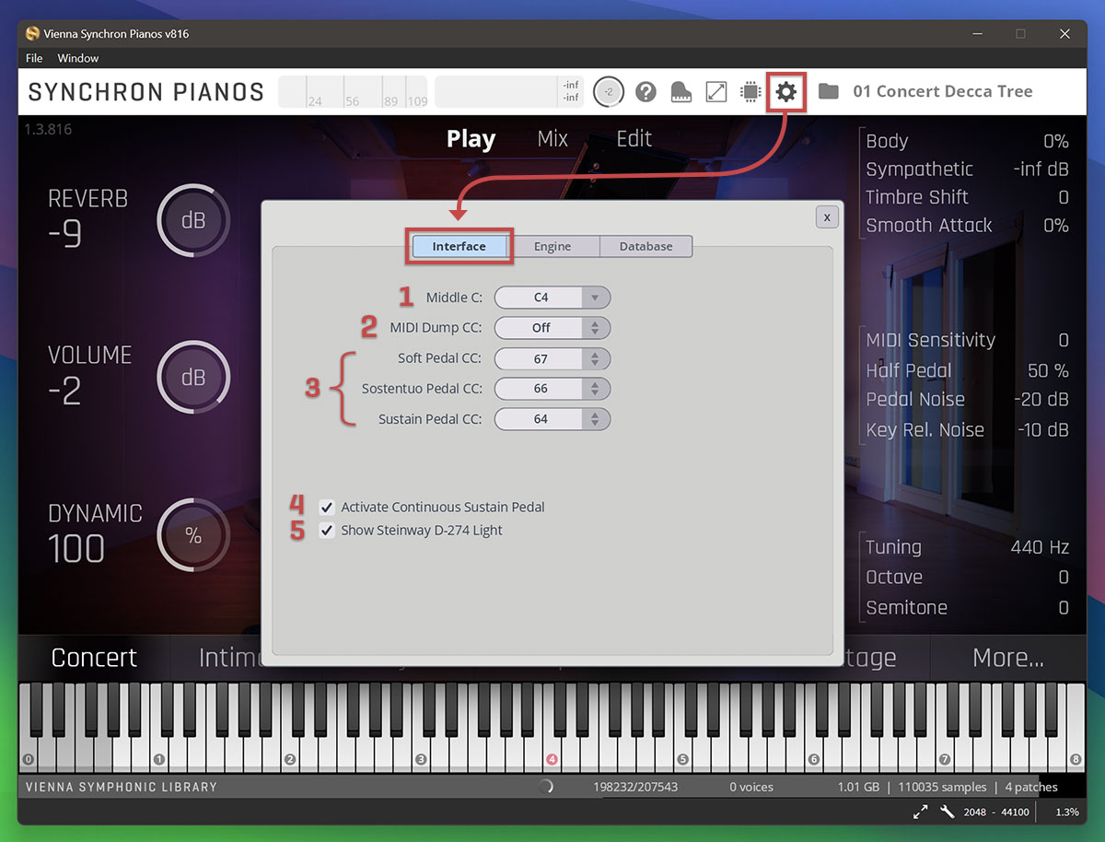Viewport: 1105px width, 842px height.
Task: Click the piano icon in toolbar
Action: pos(680,91)
